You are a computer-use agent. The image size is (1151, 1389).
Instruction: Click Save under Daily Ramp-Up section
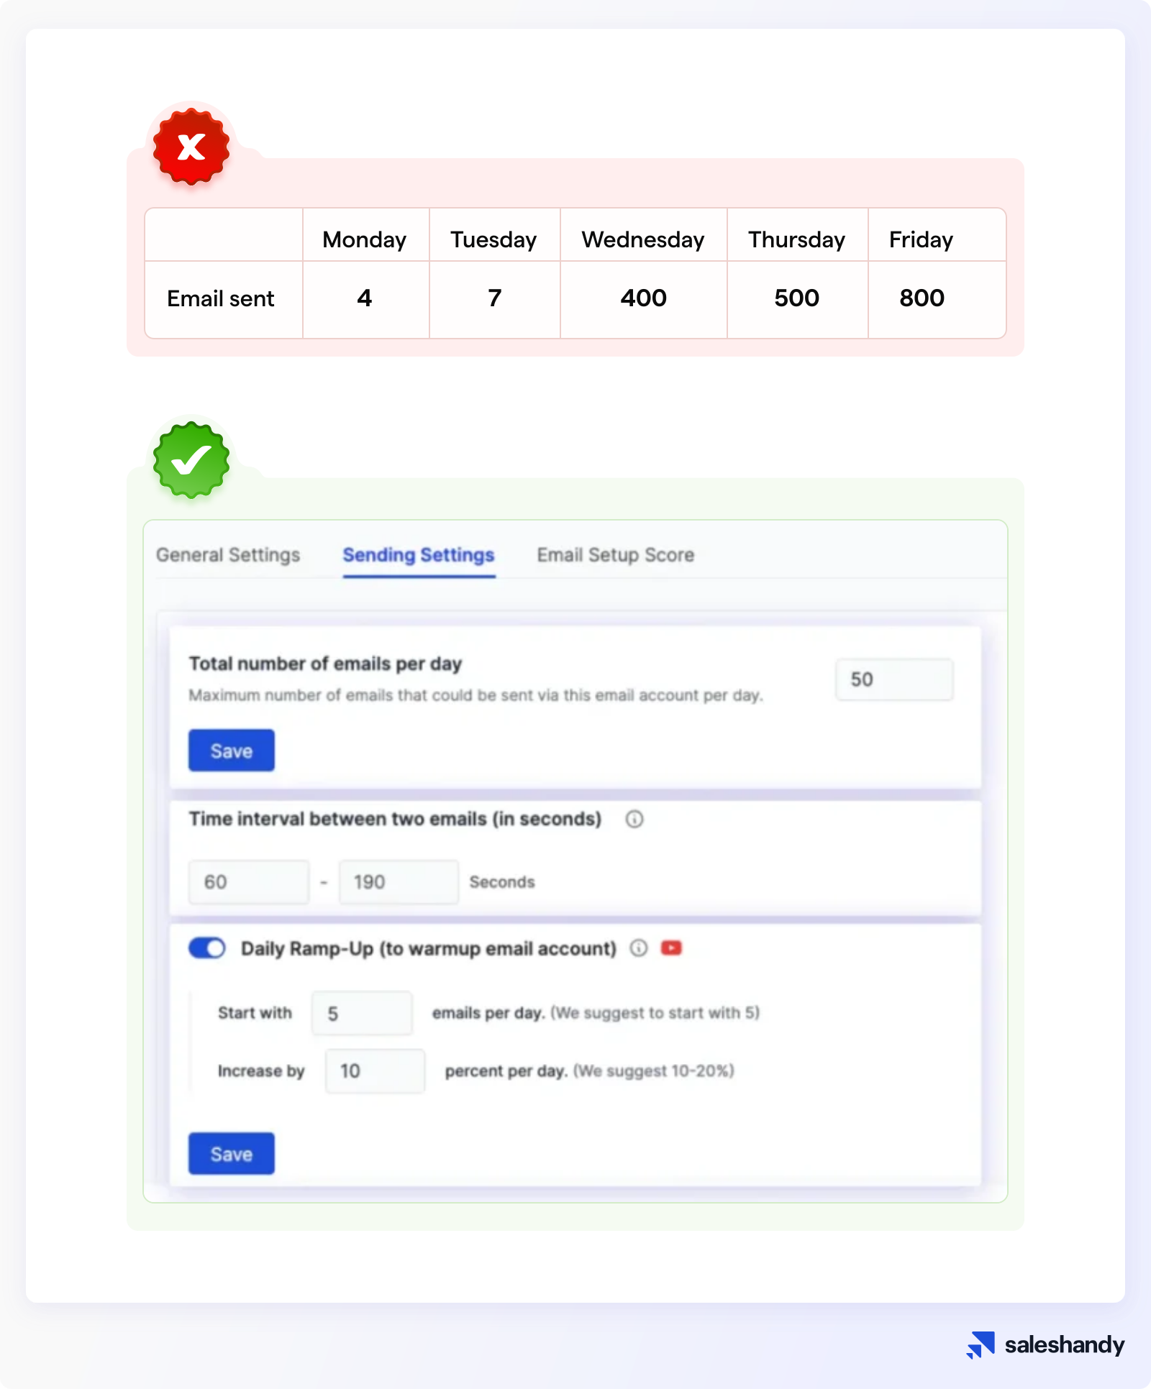click(231, 1153)
